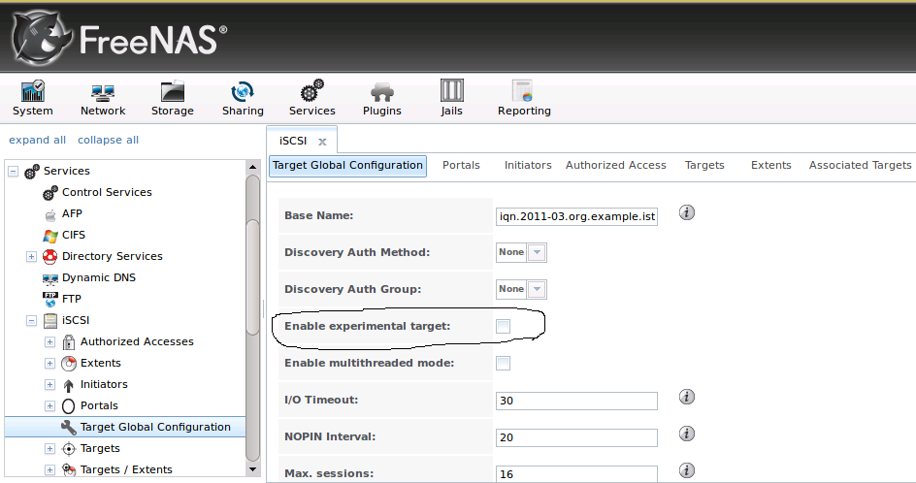Image resolution: width=916 pixels, height=483 pixels.
Task: Expand the Targets tree node
Action: (49, 448)
